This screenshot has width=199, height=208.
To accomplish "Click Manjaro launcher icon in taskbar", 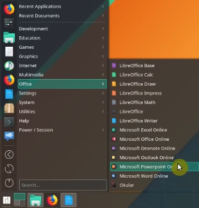I will pyautogui.click(x=6, y=200).
